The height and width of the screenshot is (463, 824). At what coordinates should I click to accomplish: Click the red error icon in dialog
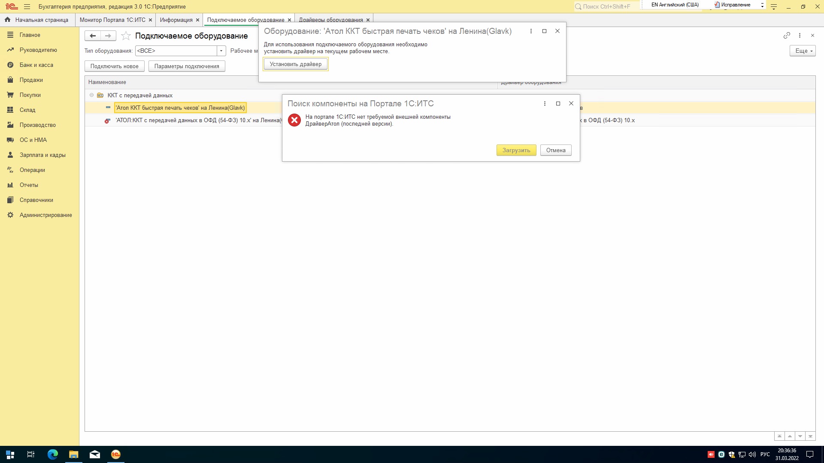tap(294, 120)
